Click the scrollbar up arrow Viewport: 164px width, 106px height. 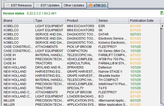click(x=162, y=26)
